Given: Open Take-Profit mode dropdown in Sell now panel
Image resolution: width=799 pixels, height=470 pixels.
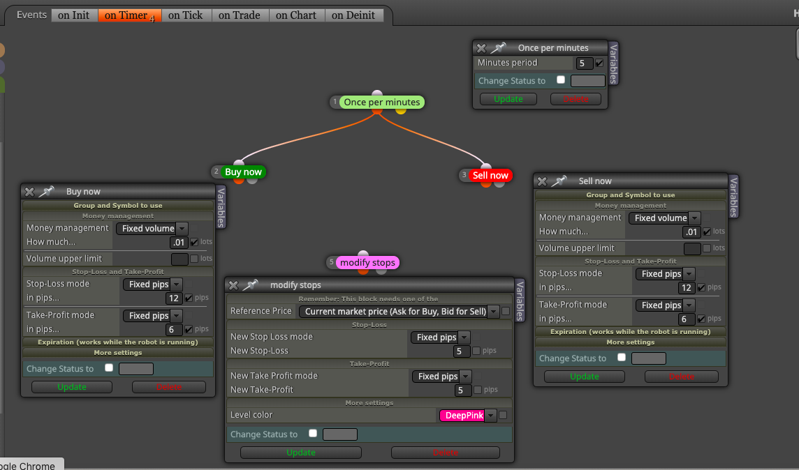Looking at the screenshot, I should coord(665,305).
